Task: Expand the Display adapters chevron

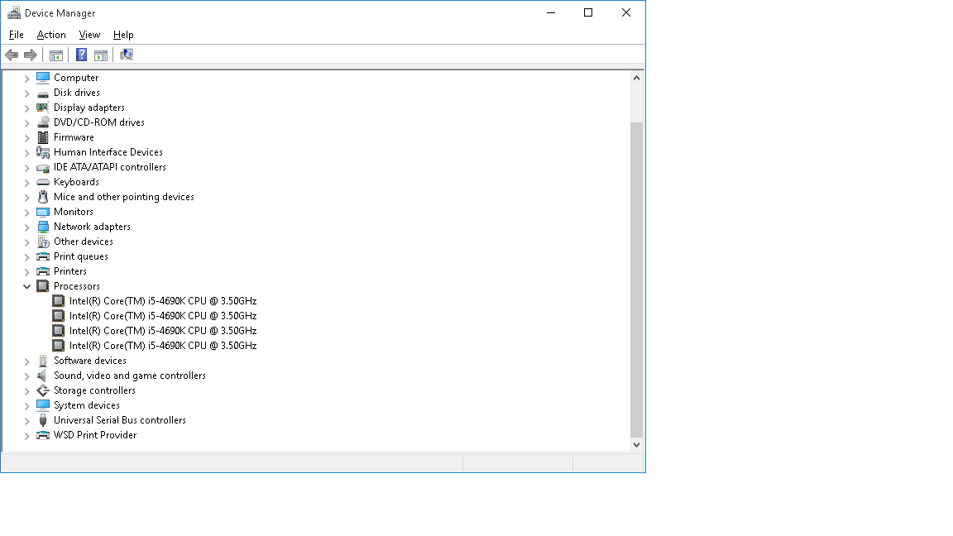Action: click(x=26, y=108)
